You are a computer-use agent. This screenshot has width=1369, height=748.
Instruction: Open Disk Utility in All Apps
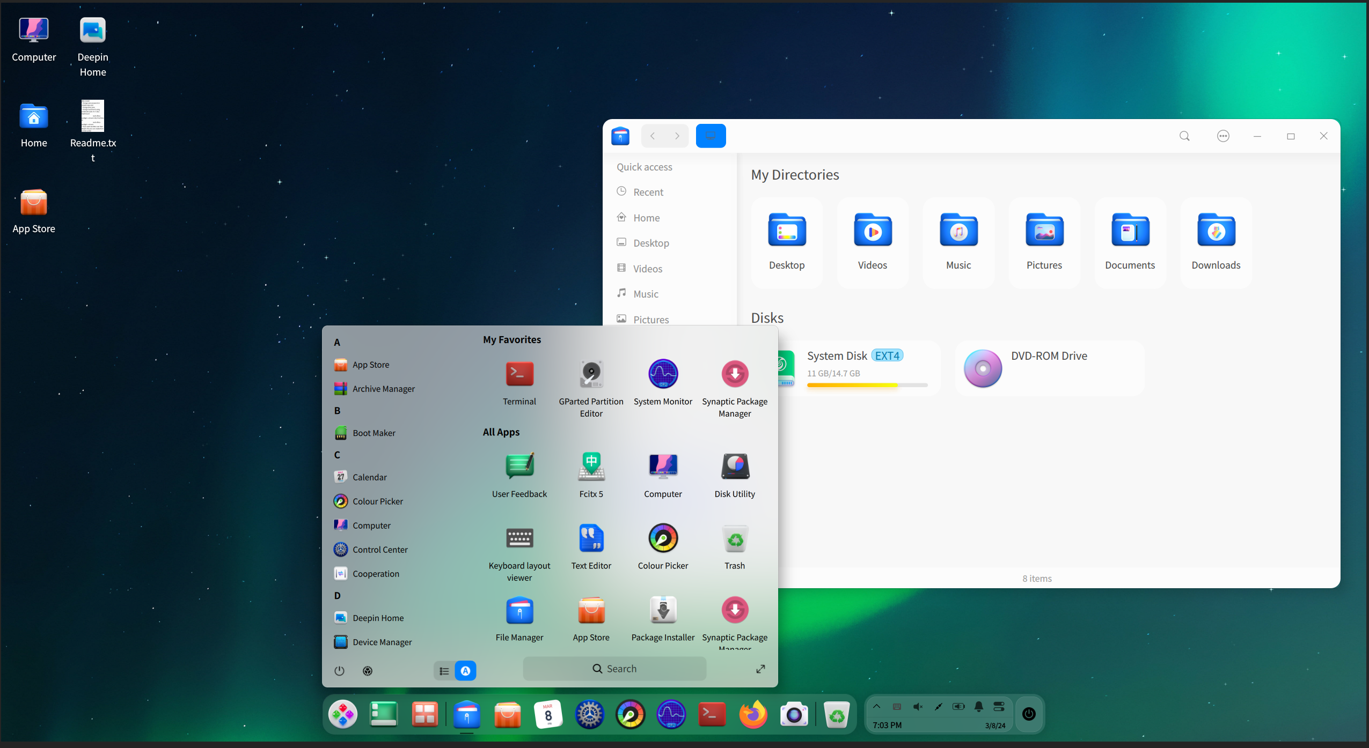tap(734, 466)
